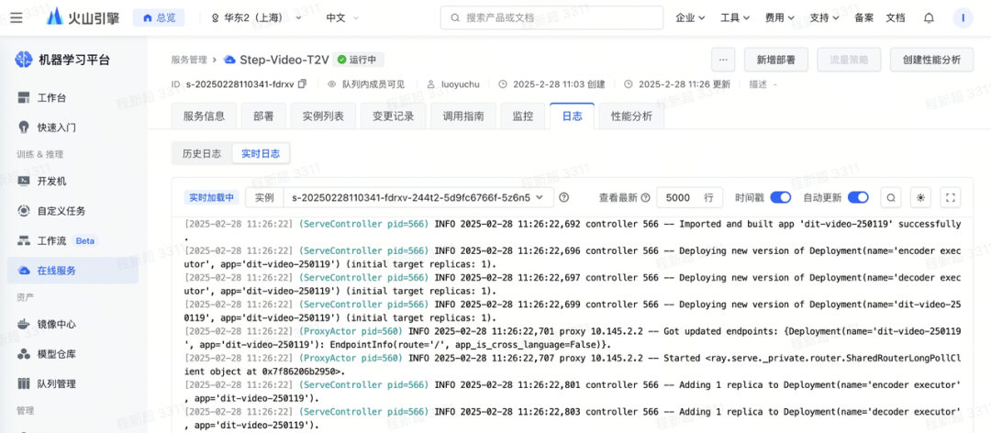Expand the log viewer to fullscreen

point(951,198)
